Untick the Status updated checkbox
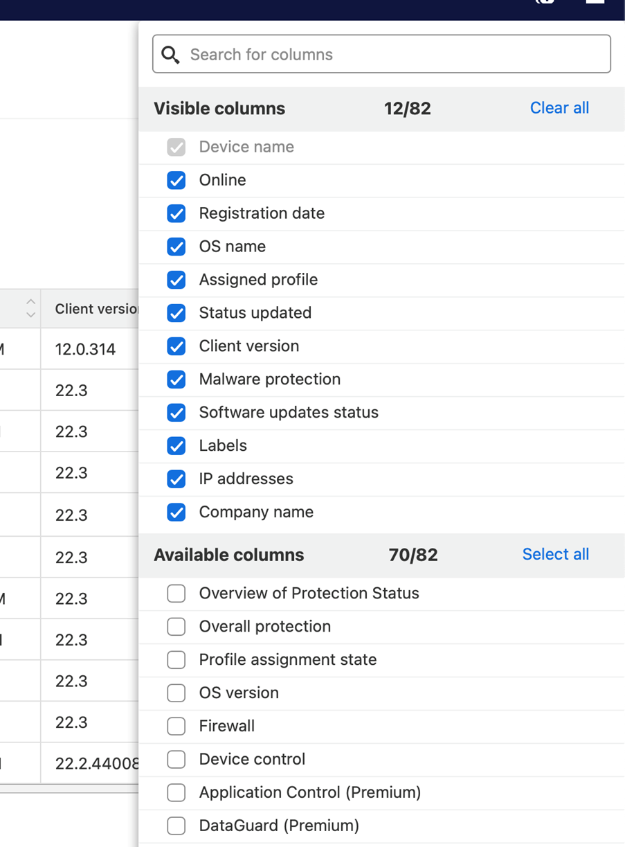Viewport: 625px width, 847px height. (x=176, y=313)
